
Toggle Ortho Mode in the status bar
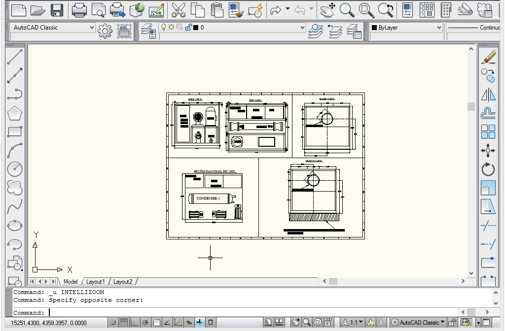(134, 323)
